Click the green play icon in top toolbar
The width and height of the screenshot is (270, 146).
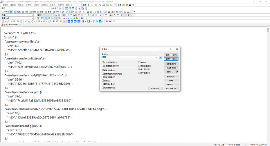108,5
